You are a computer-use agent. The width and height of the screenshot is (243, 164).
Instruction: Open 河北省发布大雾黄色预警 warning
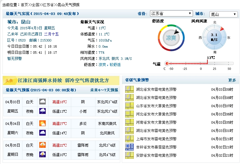(156, 114)
